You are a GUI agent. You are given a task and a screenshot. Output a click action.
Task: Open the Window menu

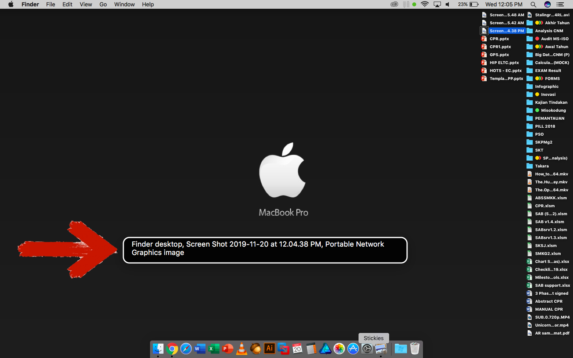[x=124, y=4]
